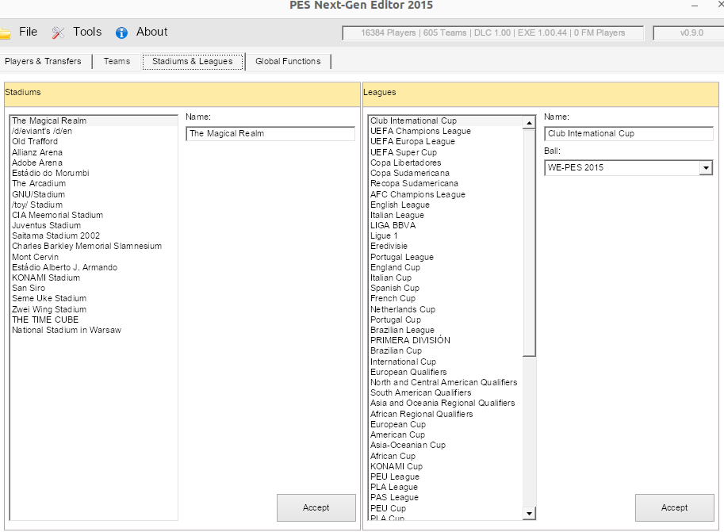724x532 pixels.
Task: Select African Regional Qualifiers entry
Action: (446, 414)
